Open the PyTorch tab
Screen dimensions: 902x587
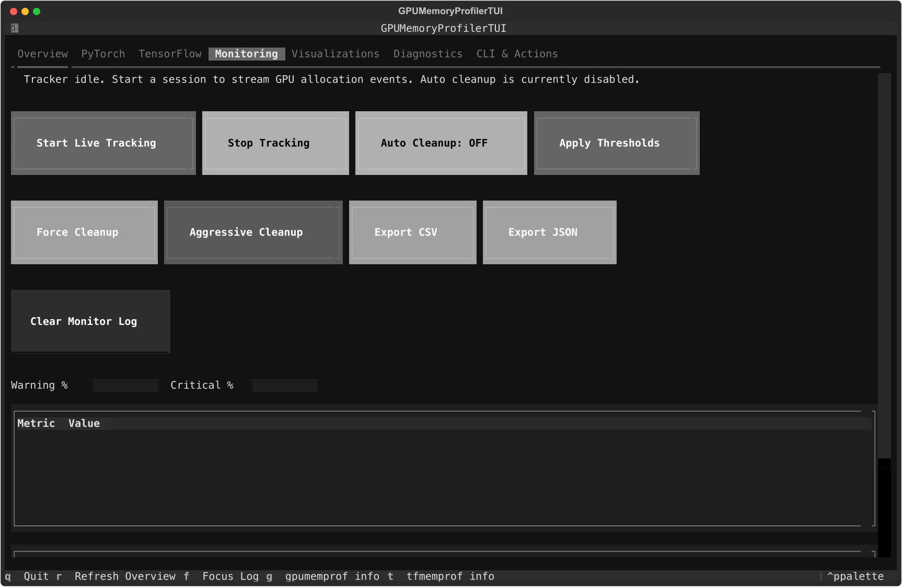click(x=103, y=54)
